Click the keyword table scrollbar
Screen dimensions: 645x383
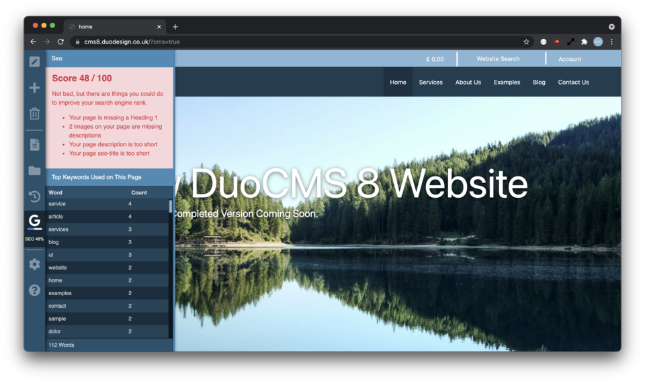170,207
